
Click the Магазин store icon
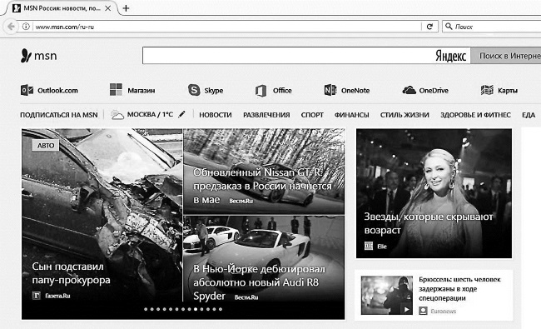(x=116, y=90)
